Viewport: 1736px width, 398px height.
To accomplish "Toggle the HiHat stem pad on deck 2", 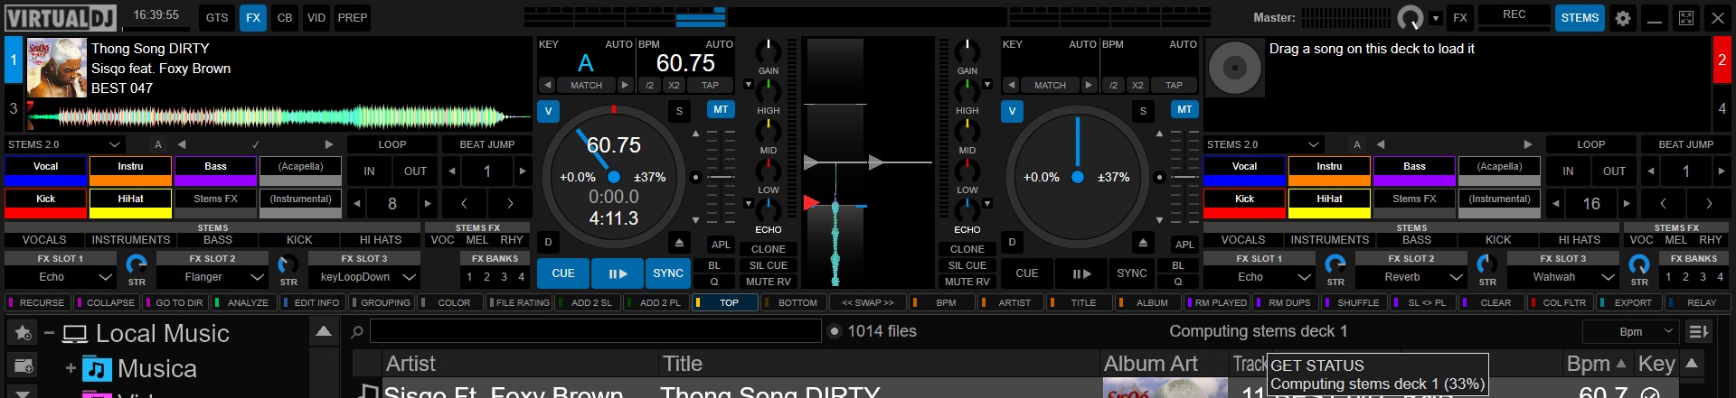I will pos(1329,203).
